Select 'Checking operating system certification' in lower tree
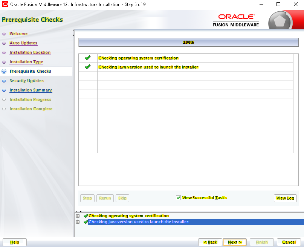This screenshot has height=247, width=304. tap(128, 216)
